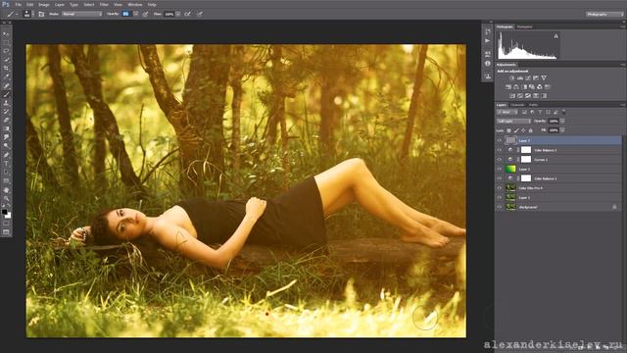
Task: Select the Color Balance 2 layer mask
Action: coord(526,150)
